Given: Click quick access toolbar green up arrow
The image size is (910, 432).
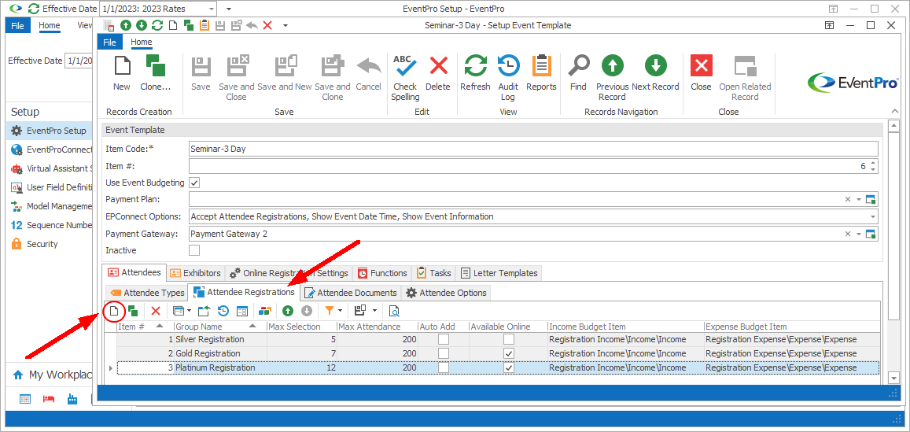Looking at the screenshot, I should (126, 25).
